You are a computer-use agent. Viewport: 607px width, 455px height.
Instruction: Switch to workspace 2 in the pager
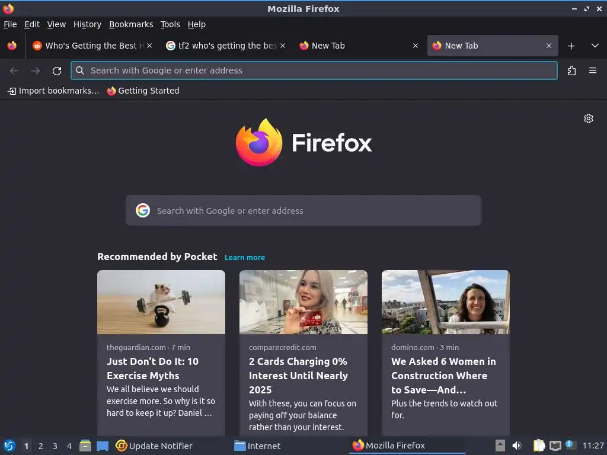(x=41, y=446)
